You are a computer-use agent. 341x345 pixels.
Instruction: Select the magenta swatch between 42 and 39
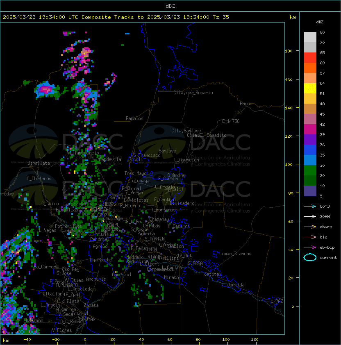310,129
